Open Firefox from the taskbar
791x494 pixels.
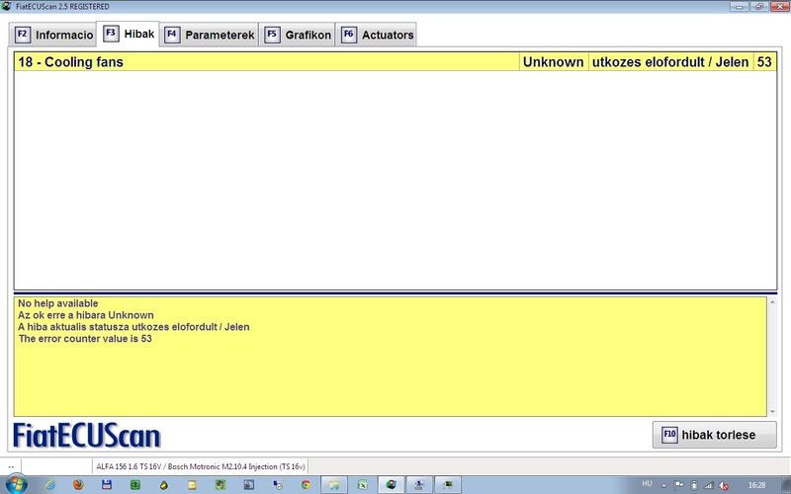click(x=78, y=484)
